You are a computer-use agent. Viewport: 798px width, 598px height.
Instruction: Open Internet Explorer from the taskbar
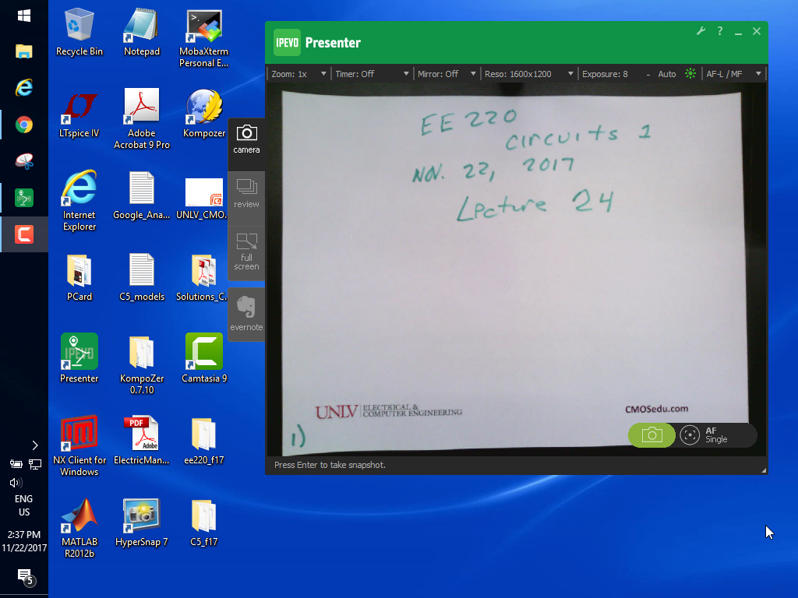(x=24, y=88)
